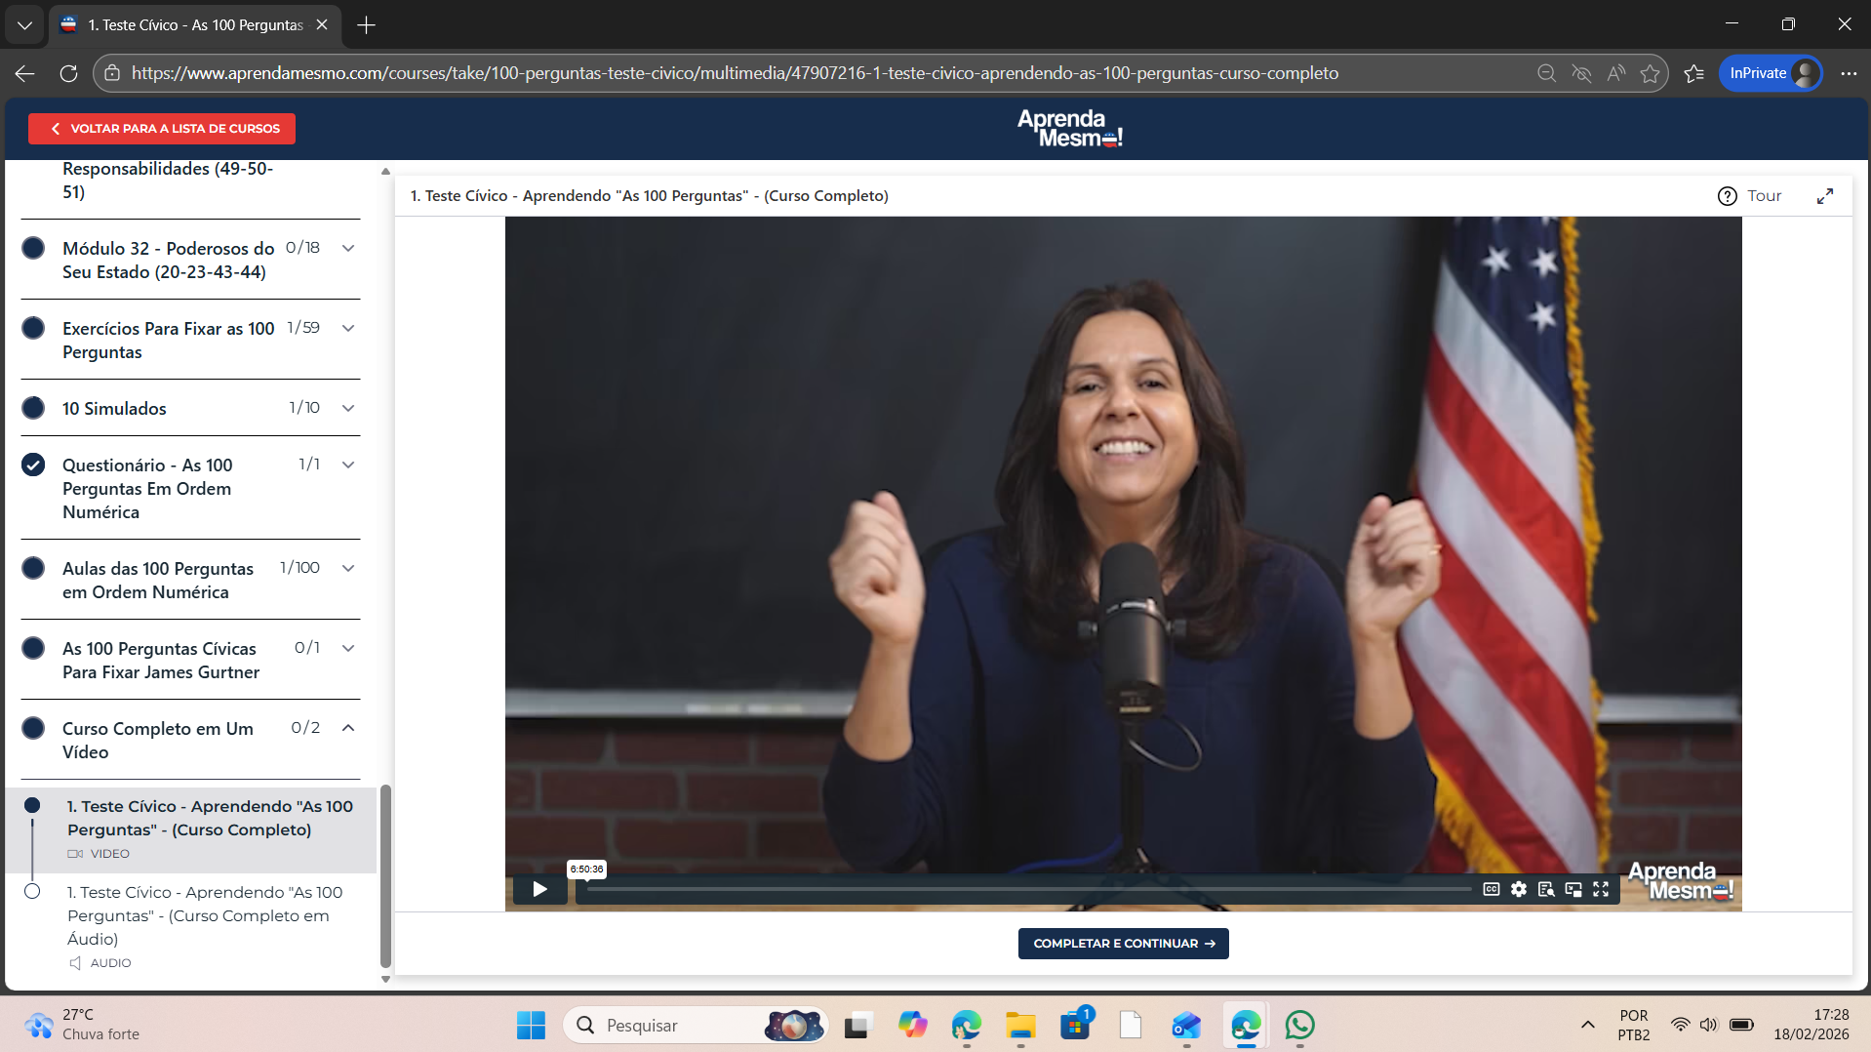1871x1052 pixels.
Task: Open the video transcript search icon
Action: tap(1546, 889)
